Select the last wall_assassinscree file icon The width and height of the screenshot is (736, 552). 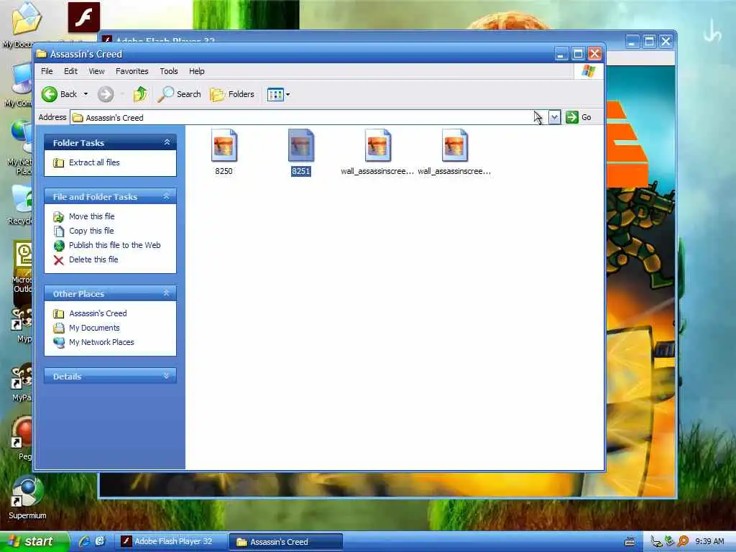tap(455, 145)
